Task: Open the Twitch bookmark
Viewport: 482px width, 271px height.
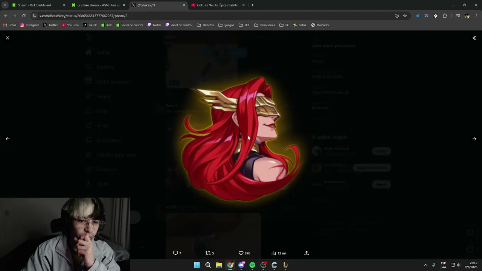Action: click(154, 25)
